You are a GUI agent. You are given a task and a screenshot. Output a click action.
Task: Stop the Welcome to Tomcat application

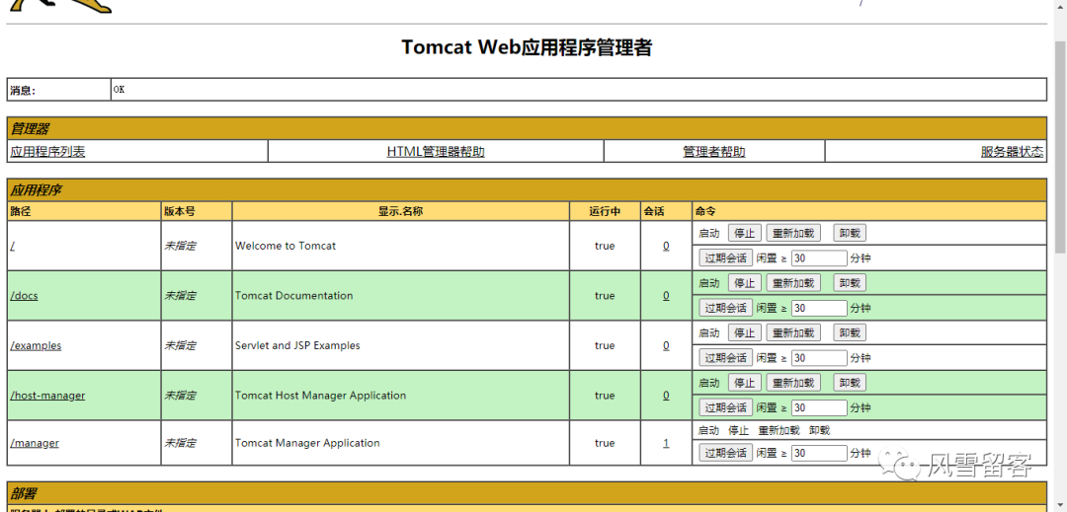pos(745,234)
